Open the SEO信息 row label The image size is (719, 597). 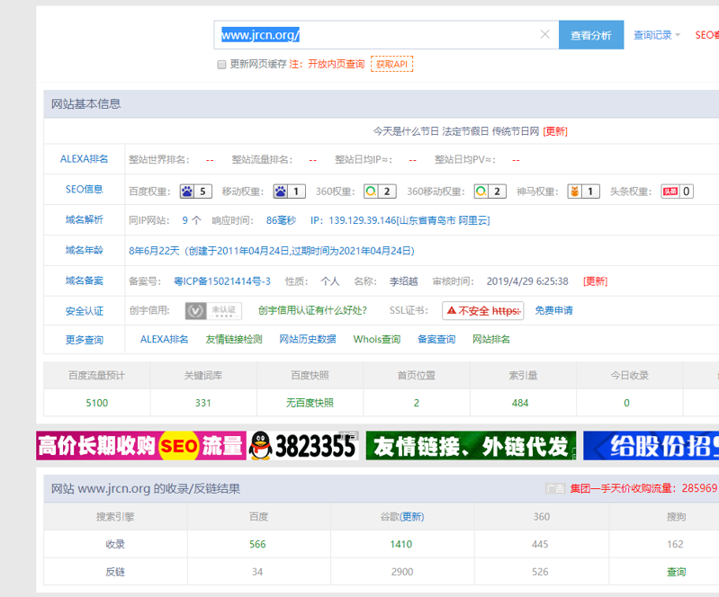pos(85,189)
